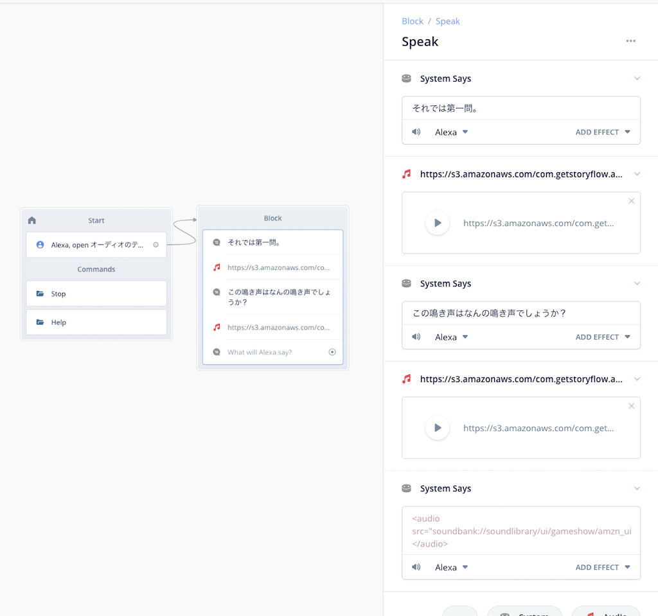
Task: Click the 'Start' title on the Start block
Action: [96, 220]
